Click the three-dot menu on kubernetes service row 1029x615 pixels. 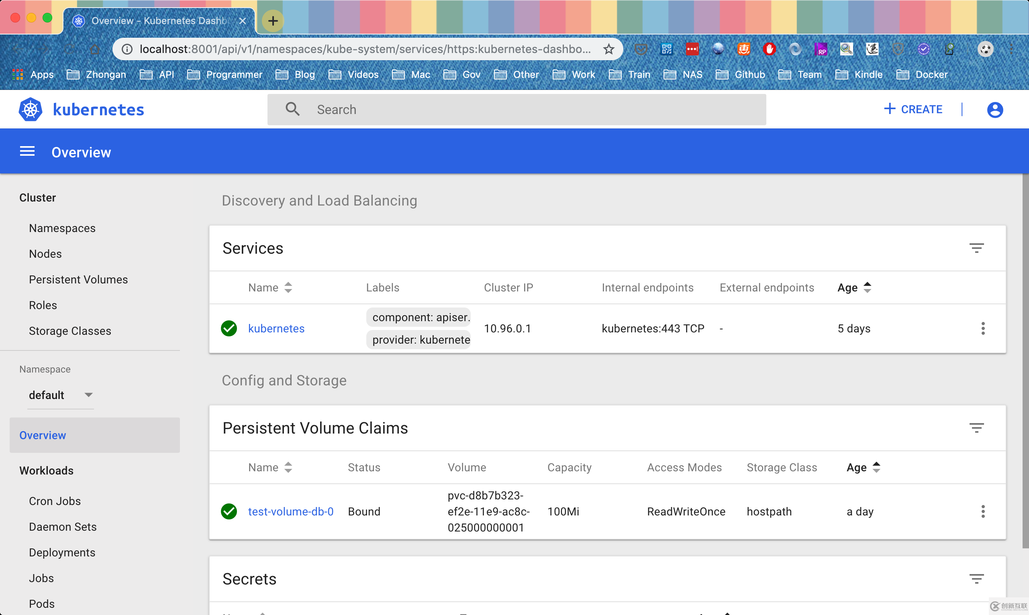point(984,328)
